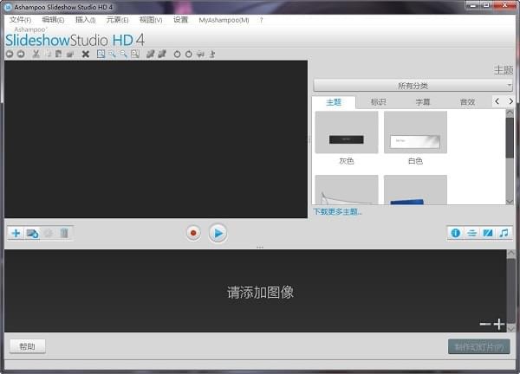The height and width of the screenshot is (374, 520).
Task: Switch to the 音效 tab
Action: pyautogui.click(x=467, y=102)
